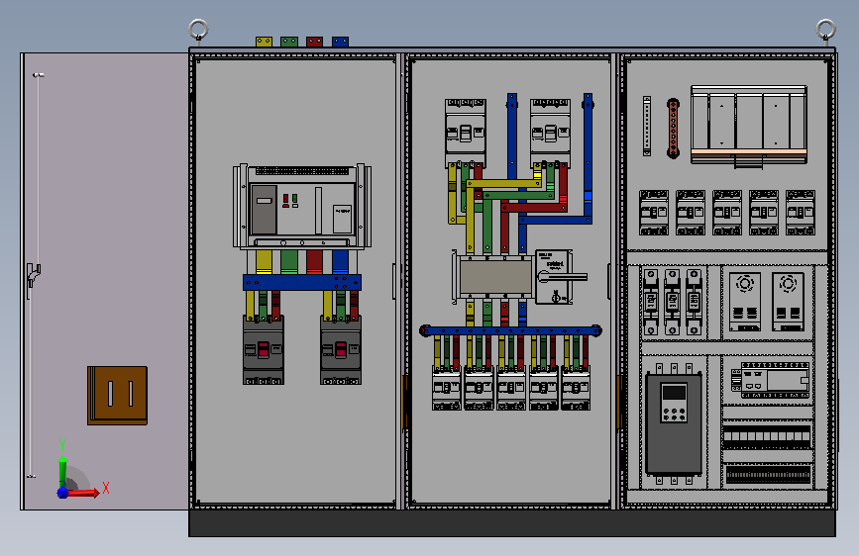This screenshot has width=859, height=556.
Task: Select the leftmost fuse holder
Action: pos(651,302)
